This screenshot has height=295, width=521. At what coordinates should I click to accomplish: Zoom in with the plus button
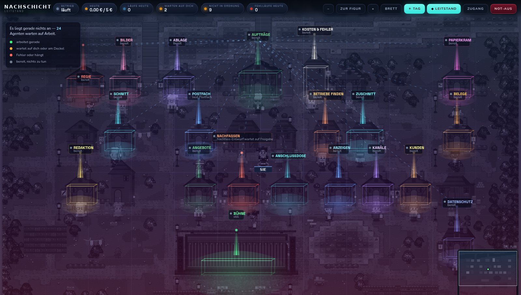pos(373,9)
